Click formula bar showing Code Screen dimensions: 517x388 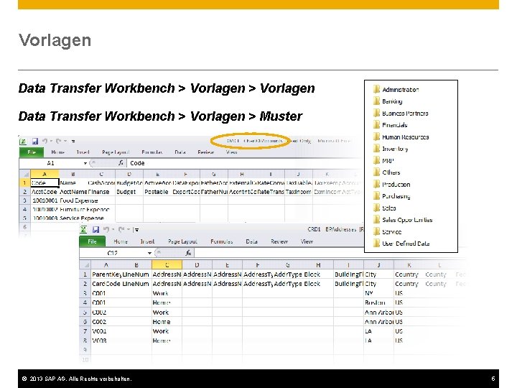[x=244, y=163]
